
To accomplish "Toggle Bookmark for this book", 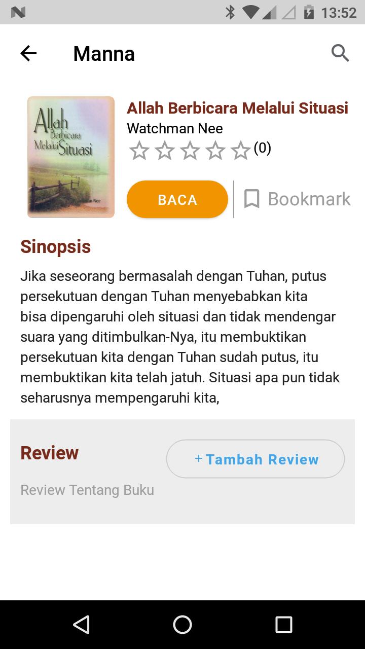I will click(x=297, y=199).
